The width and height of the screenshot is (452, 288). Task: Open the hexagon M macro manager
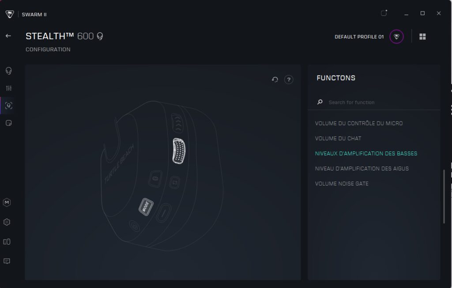7,202
